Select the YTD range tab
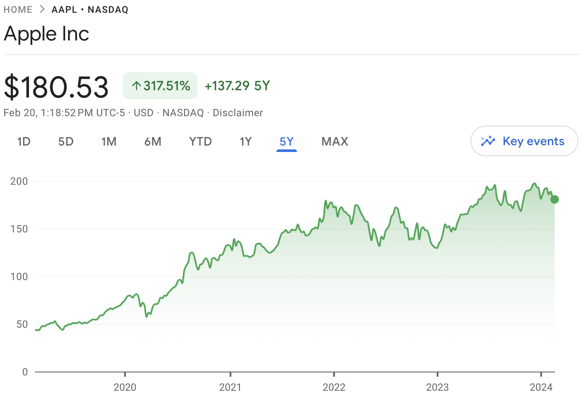The height and width of the screenshot is (395, 581). click(x=200, y=141)
